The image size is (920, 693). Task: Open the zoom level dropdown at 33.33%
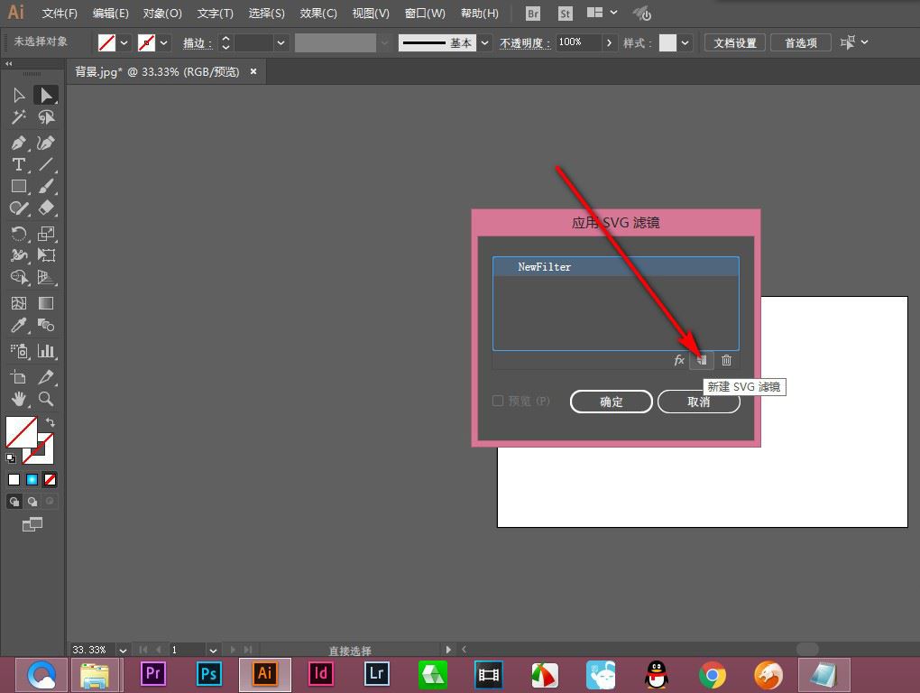tap(124, 650)
